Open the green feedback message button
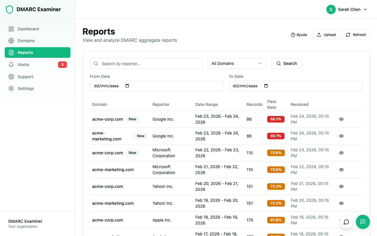Screen dimensions: 377x236 363,222
